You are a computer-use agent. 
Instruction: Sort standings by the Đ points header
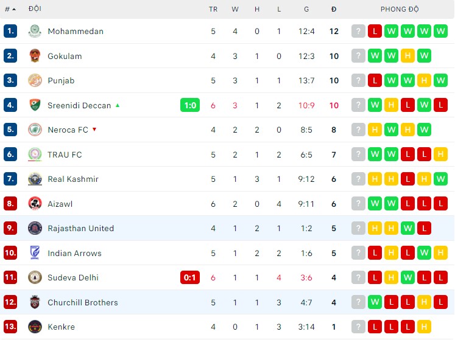(334, 9)
